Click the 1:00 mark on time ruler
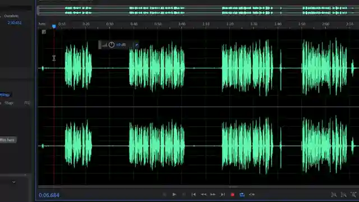The height and width of the screenshot is (202, 359). 182,24
